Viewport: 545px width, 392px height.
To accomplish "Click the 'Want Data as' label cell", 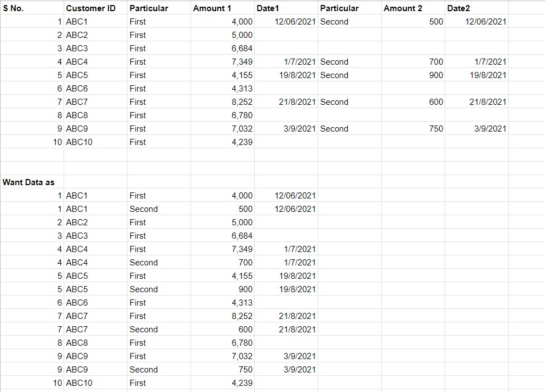I will tap(32, 182).
